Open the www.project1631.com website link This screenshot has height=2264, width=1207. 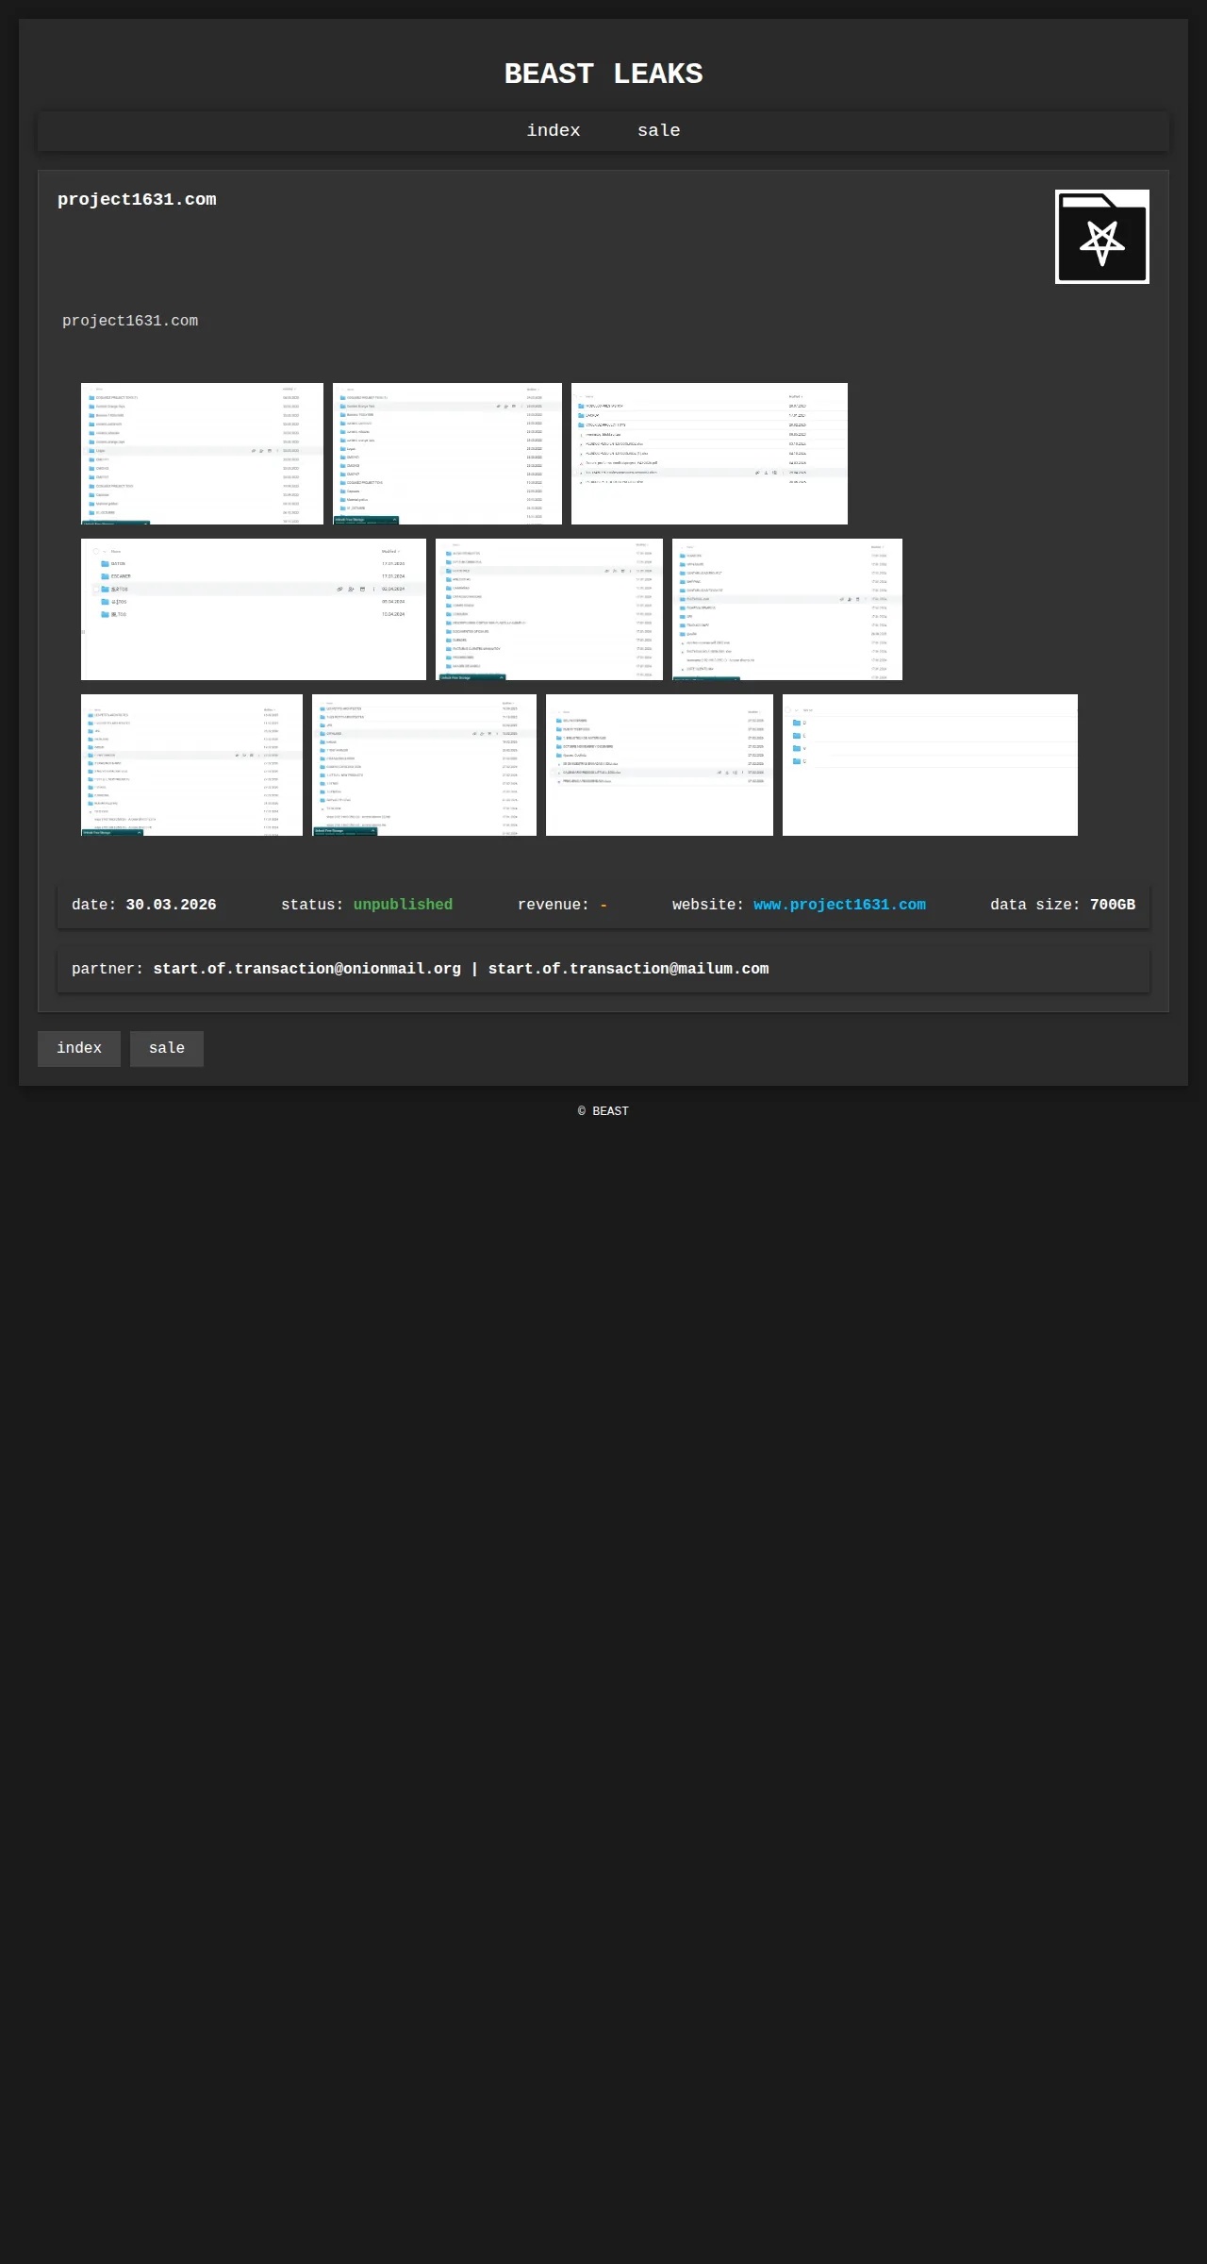839,905
